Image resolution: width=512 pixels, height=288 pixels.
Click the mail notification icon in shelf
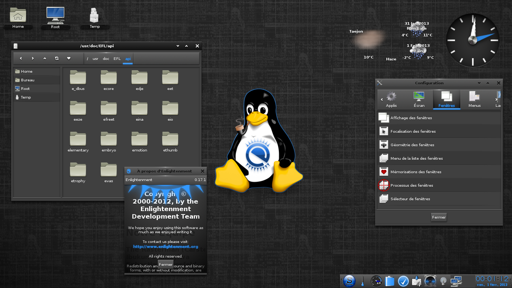(416, 281)
